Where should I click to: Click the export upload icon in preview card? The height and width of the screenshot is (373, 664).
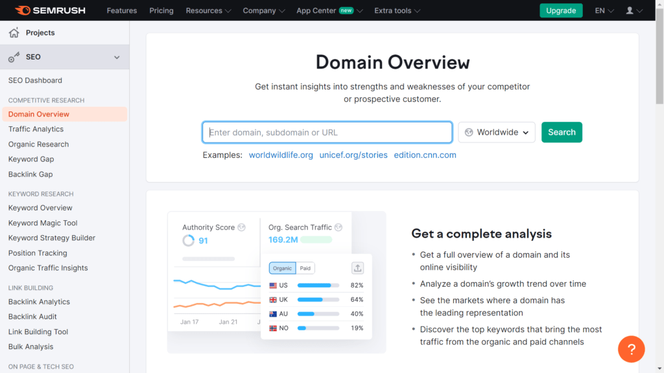pos(357,268)
